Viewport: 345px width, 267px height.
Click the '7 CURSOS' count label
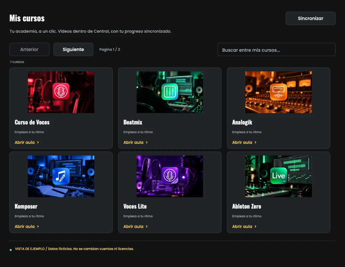[x=17, y=62]
